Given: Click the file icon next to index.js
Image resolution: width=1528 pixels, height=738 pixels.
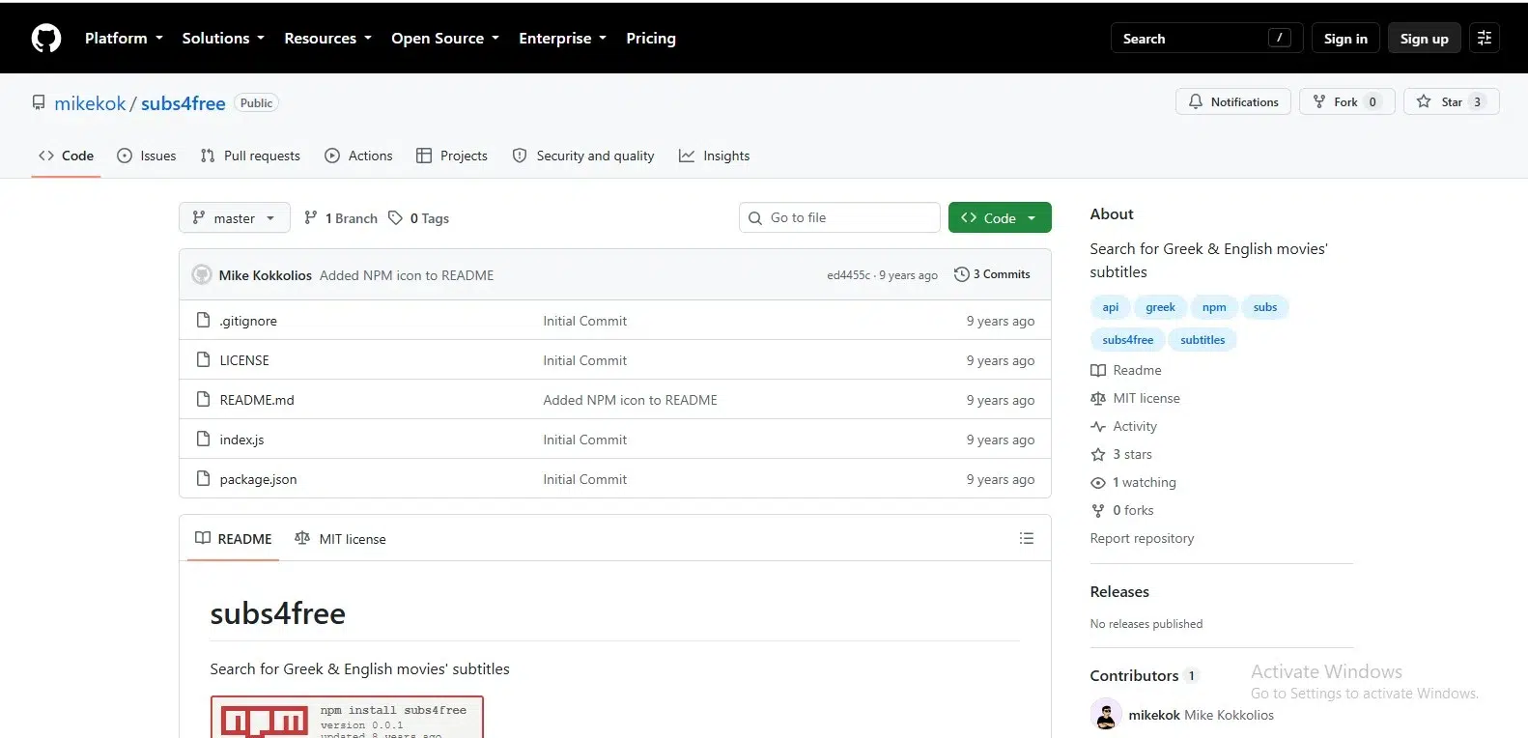Looking at the screenshot, I should click(203, 439).
